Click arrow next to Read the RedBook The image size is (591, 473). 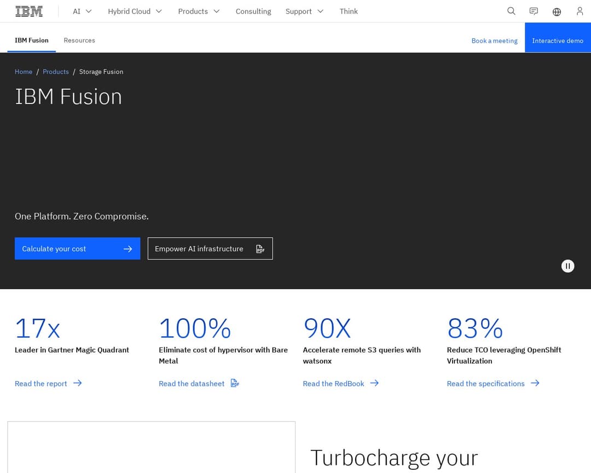pyautogui.click(x=374, y=383)
